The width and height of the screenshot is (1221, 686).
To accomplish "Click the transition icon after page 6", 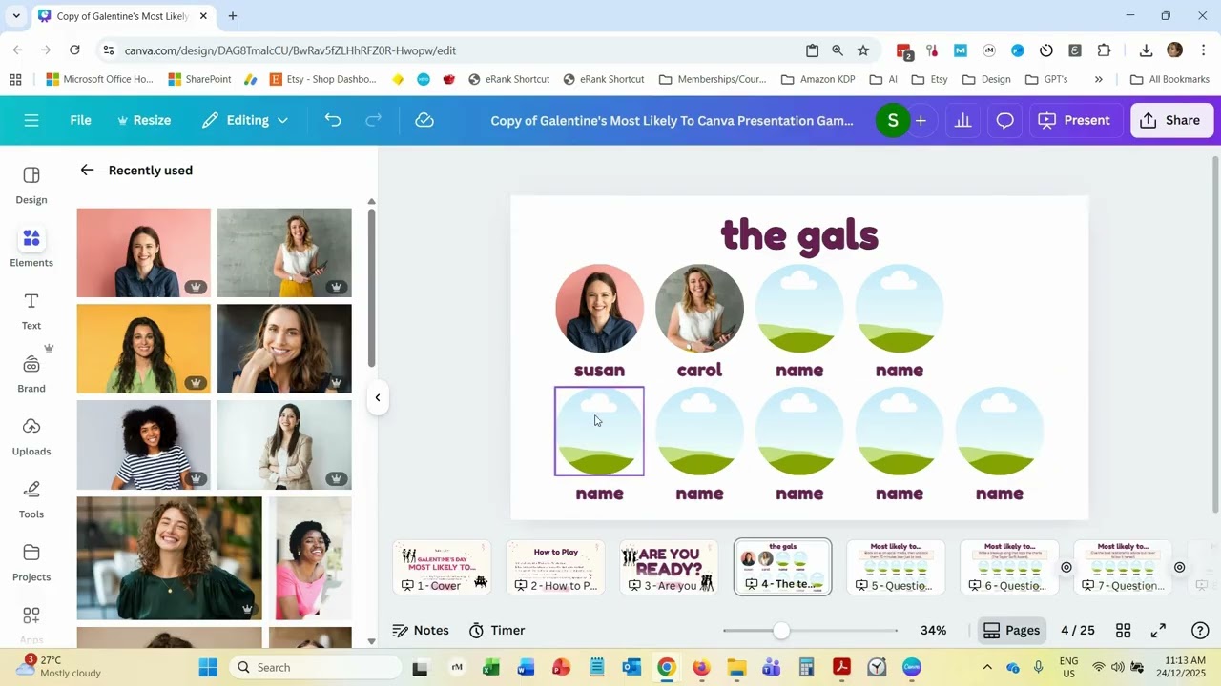I will 1066,567.
